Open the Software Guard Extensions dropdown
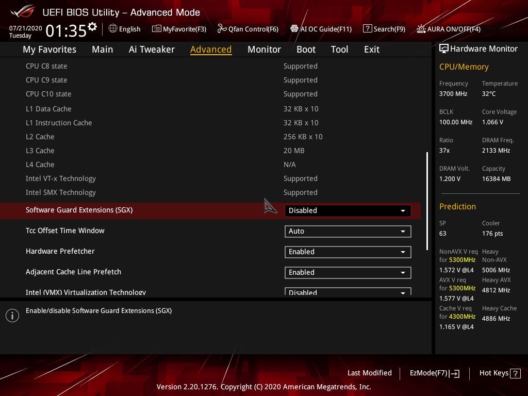 click(348, 210)
